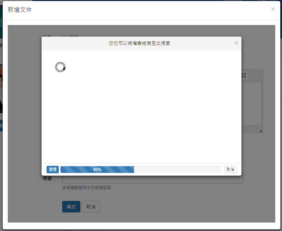The width and height of the screenshot is (282, 231).
Task: Click the loading spinner icon
Action: click(60, 67)
